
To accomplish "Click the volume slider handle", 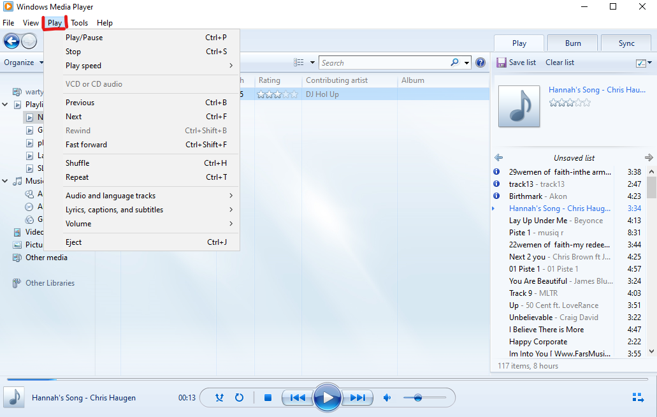I will point(418,397).
